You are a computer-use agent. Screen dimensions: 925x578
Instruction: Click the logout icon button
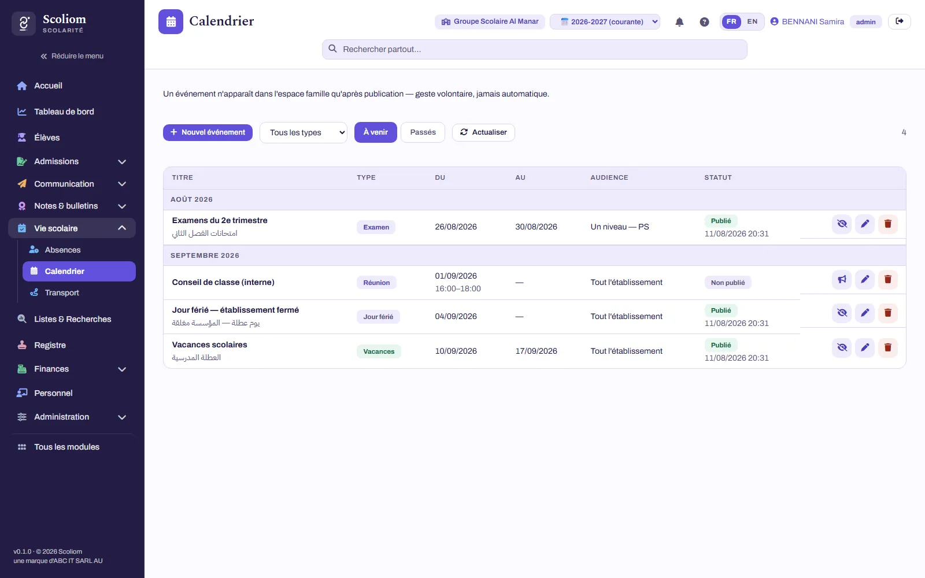click(x=900, y=21)
